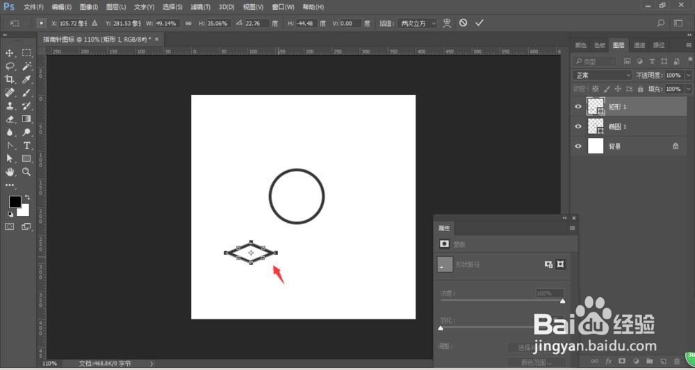Add layer style with fx icon
This screenshot has height=370, width=695.
[x=609, y=361]
